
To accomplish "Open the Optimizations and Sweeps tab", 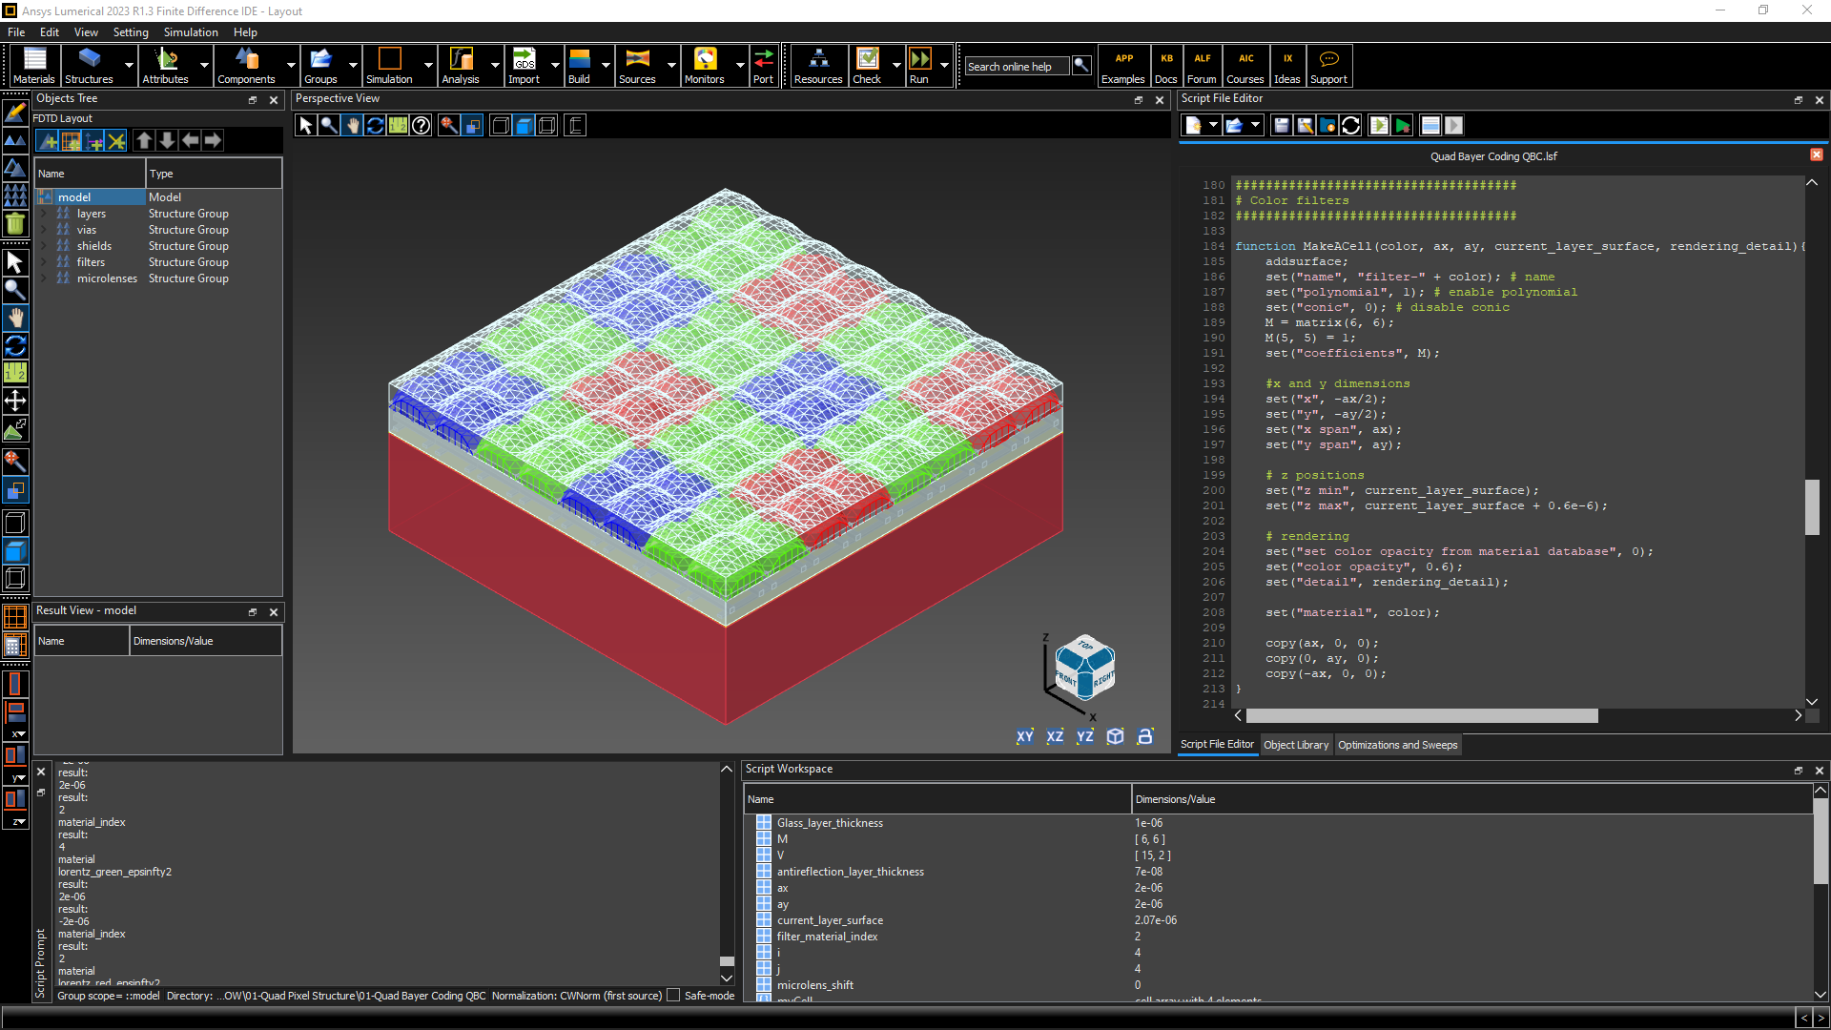I will click(x=1397, y=745).
